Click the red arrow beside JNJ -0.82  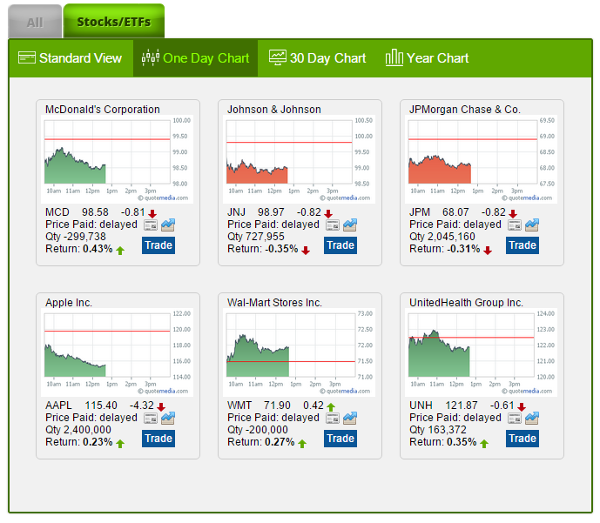coord(328,214)
